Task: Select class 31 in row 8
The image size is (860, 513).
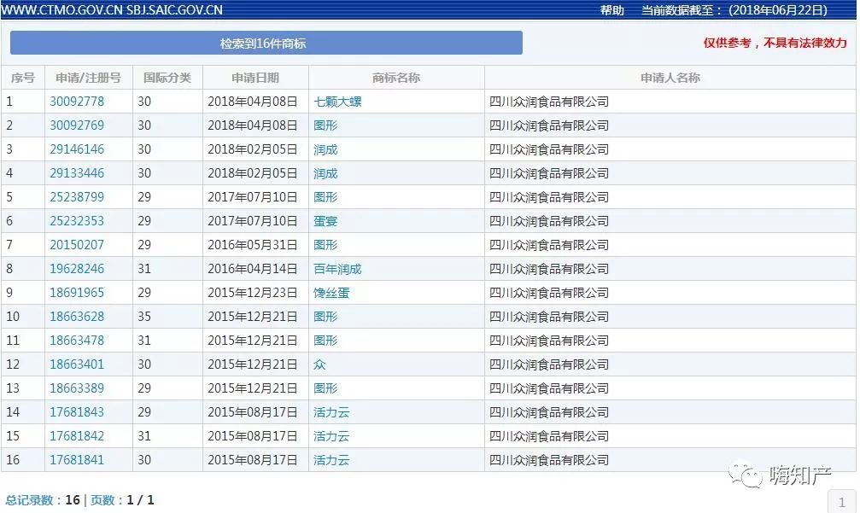Action: click(x=144, y=269)
